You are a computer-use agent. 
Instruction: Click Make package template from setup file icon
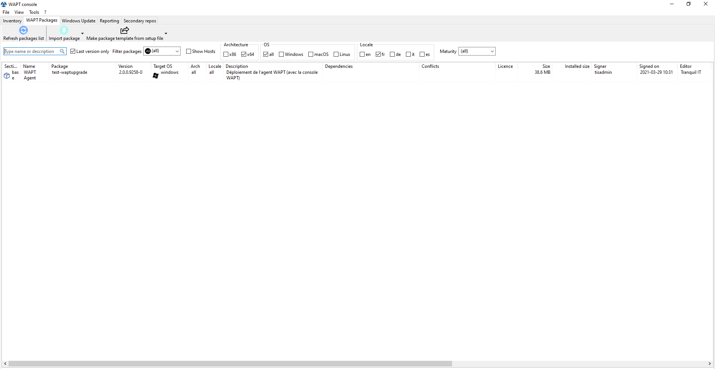(125, 31)
